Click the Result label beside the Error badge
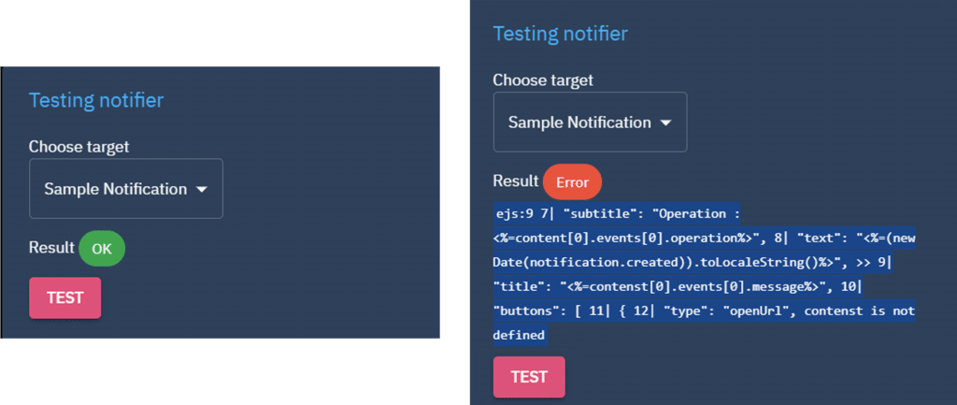Image resolution: width=957 pixels, height=405 pixels. pos(515,181)
